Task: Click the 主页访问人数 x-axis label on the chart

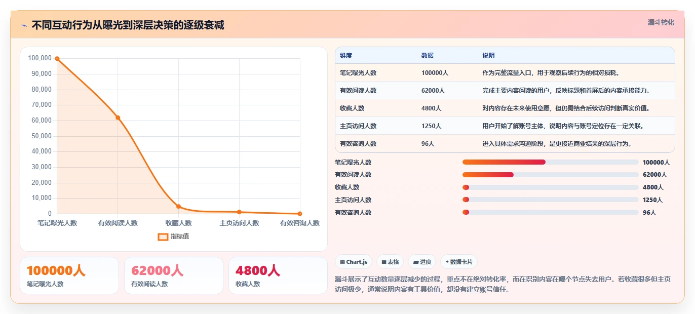Action: click(x=239, y=223)
